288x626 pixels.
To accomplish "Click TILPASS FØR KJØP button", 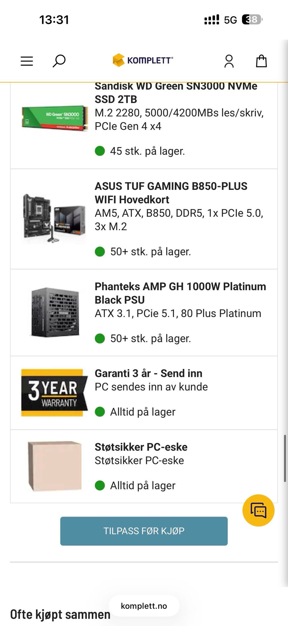I will pyautogui.click(x=144, y=531).
